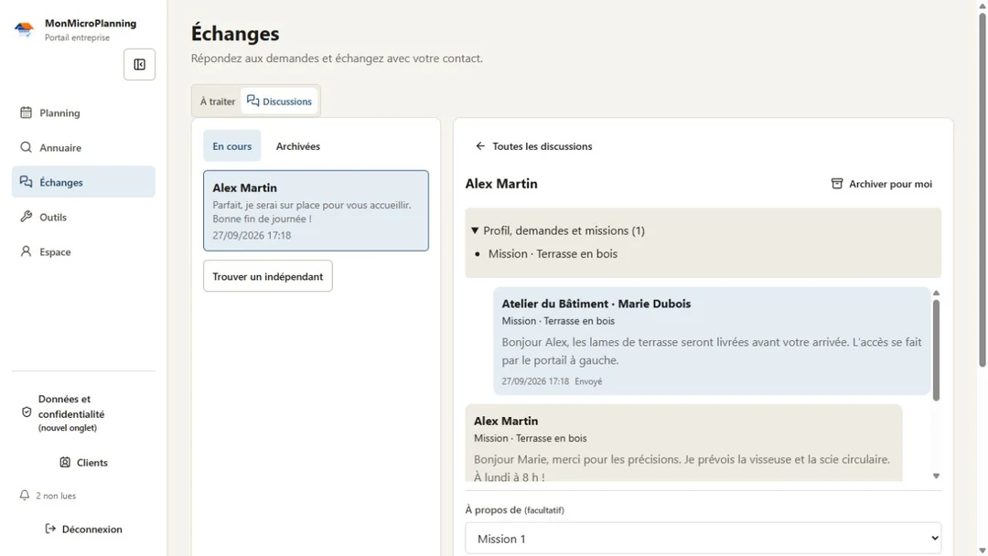Click the archive box icon
Image resolution: width=988 pixels, height=556 pixels.
click(x=837, y=184)
